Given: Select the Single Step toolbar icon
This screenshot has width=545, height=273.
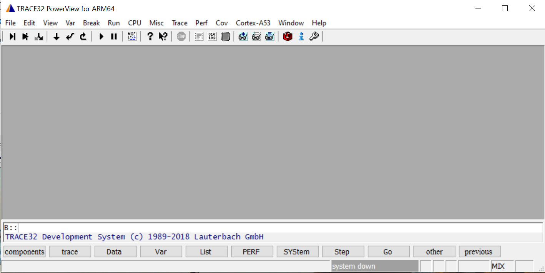Looking at the screenshot, I should point(12,36).
